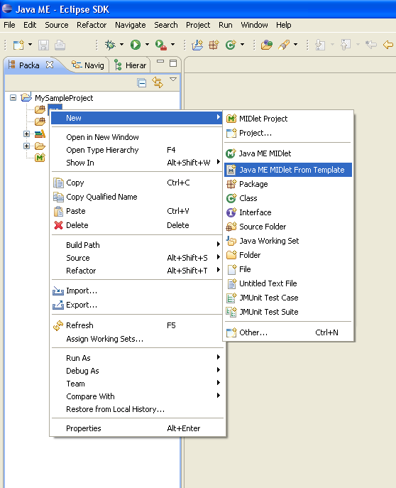Screen dimensions: 396x488
Task: Open the Refactor menu in menu bar
Action: click(x=92, y=25)
